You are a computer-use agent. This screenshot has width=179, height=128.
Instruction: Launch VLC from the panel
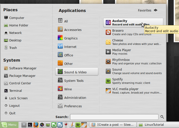84,125
